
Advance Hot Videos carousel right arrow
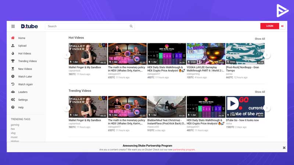click(267, 55)
